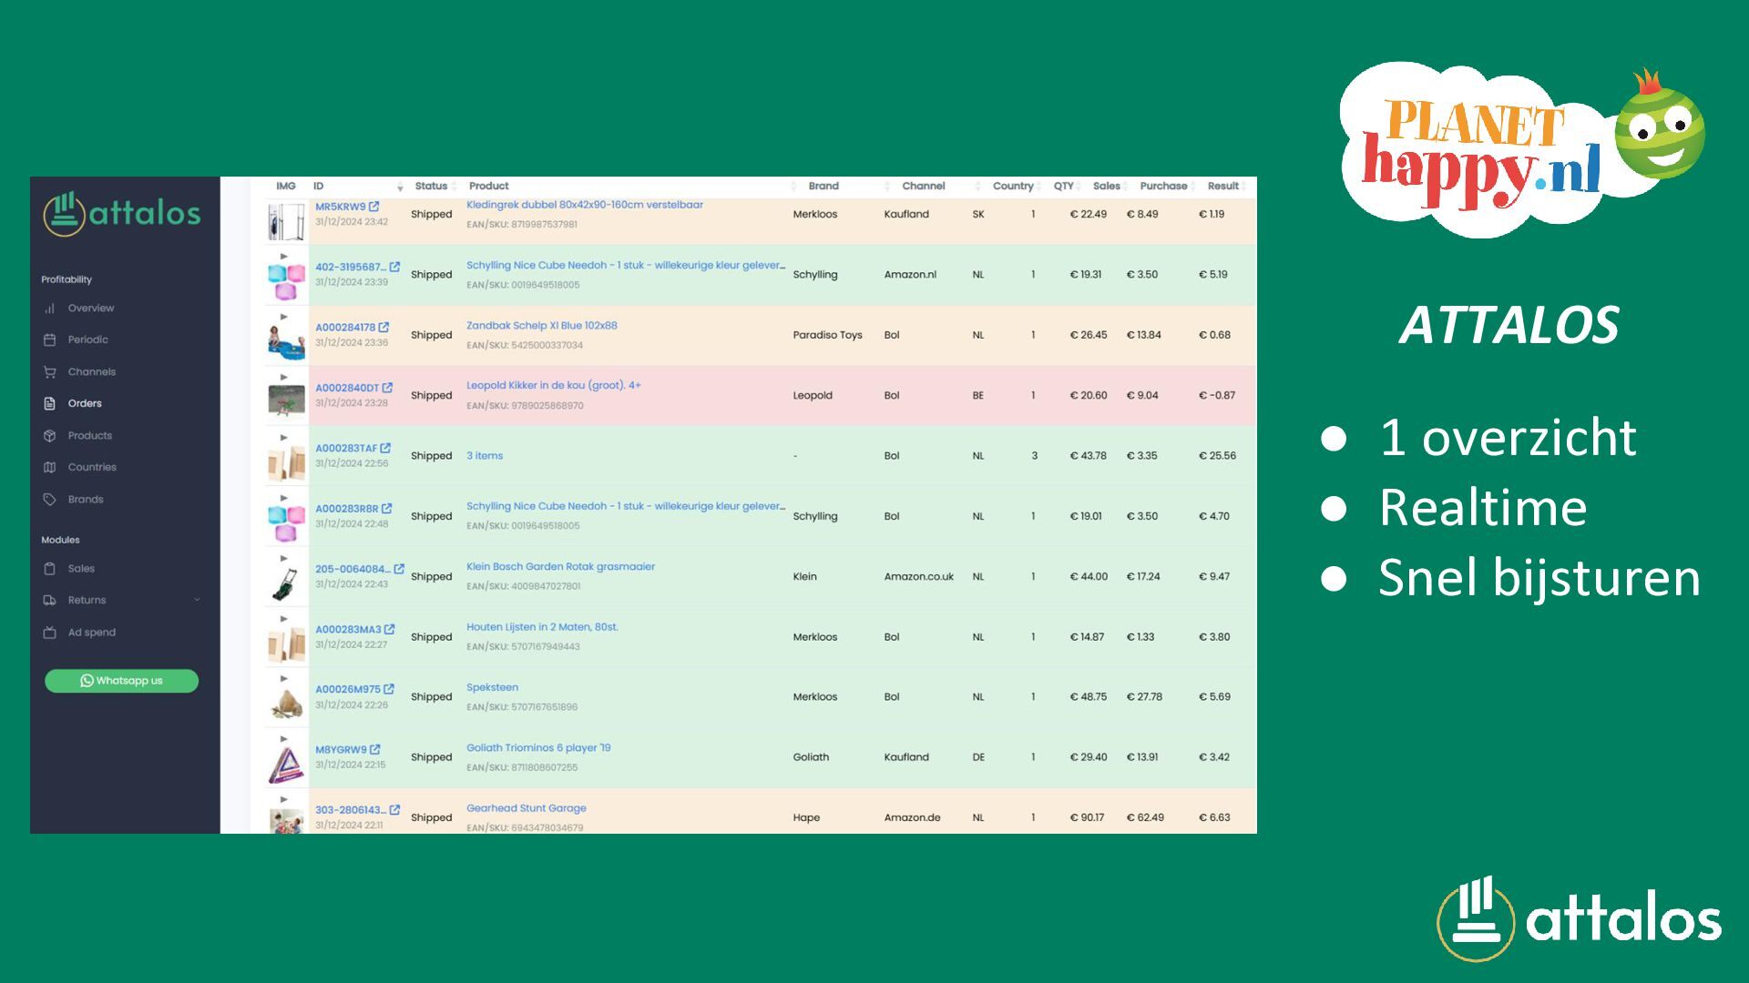Viewport: 1749px width, 983px height.
Task: Click the Countries map icon
Action: (x=49, y=468)
